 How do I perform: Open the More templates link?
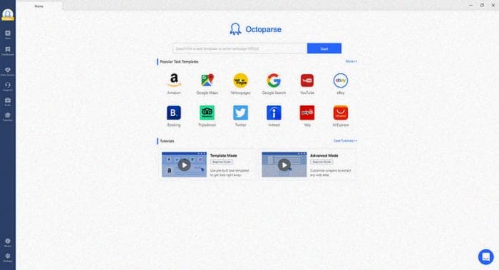[x=351, y=61]
